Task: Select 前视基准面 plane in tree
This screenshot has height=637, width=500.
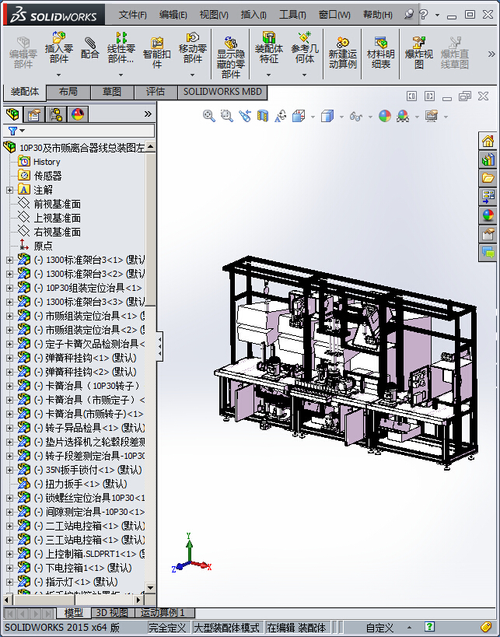Action: 57,204
